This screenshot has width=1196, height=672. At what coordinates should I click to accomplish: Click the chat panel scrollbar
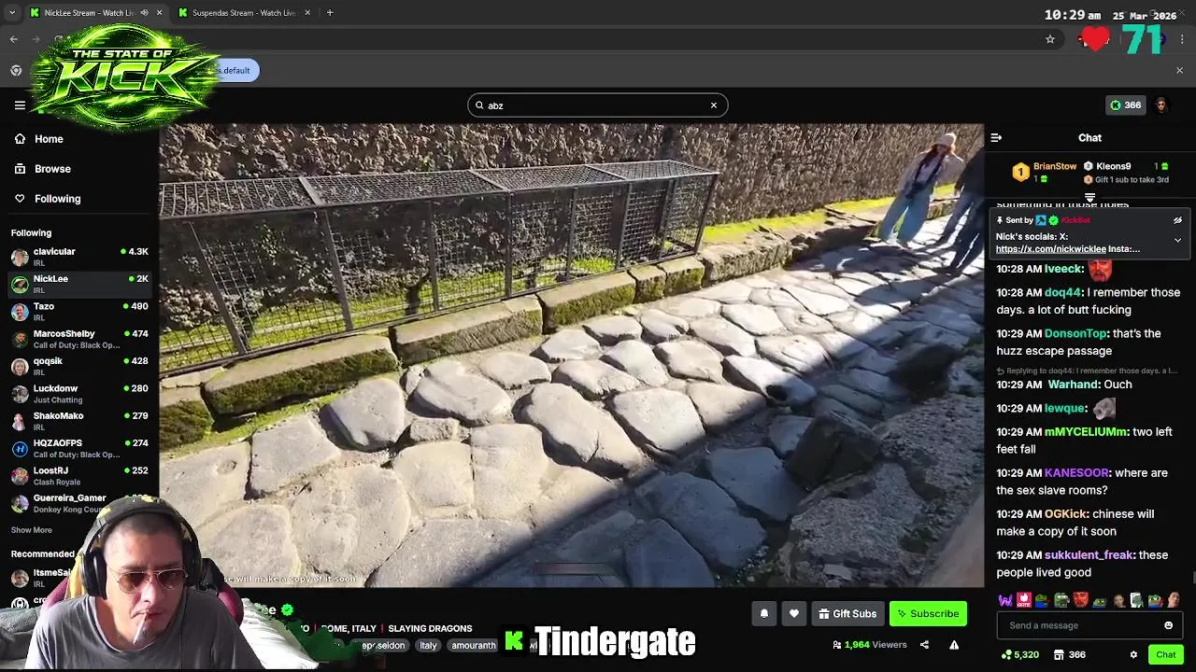tap(1193, 577)
